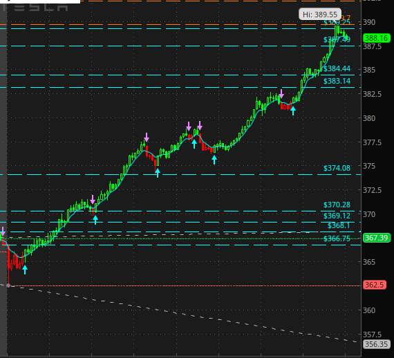Click the 387.5 price axis label
Image resolution: width=394 pixels, height=358 pixels.
(x=372, y=46)
